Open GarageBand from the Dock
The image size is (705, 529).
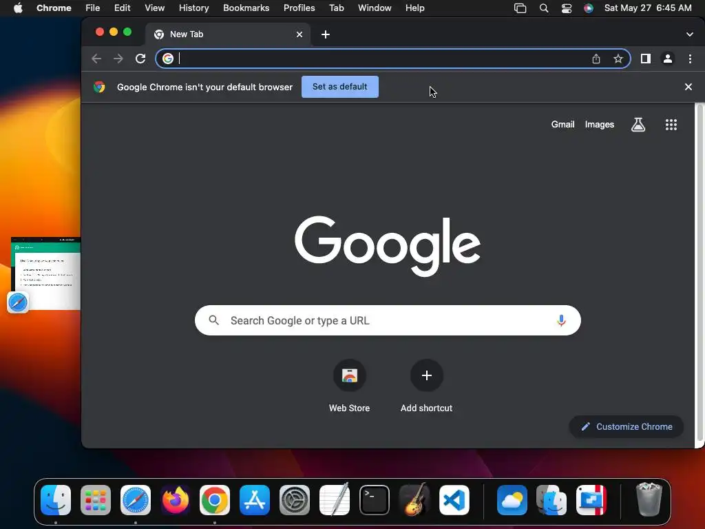pos(414,500)
